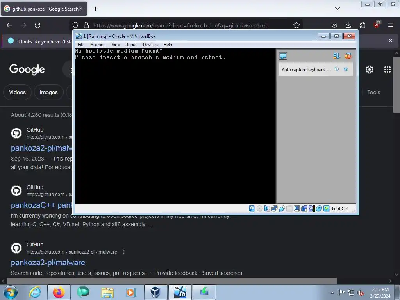Viewport: 400px width, 300px height.
Task: Open options for the github.com malware result
Action: click(124, 252)
